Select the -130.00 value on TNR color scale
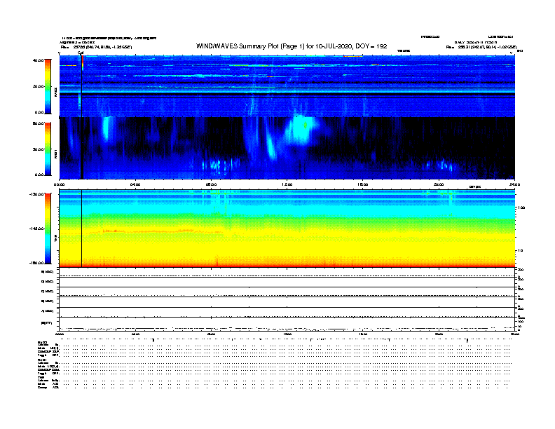555x429 pixels. (x=36, y=194)
